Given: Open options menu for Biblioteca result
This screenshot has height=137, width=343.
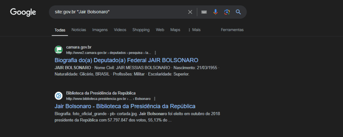Looking at the screenshot, I should (x=155, y=99).
